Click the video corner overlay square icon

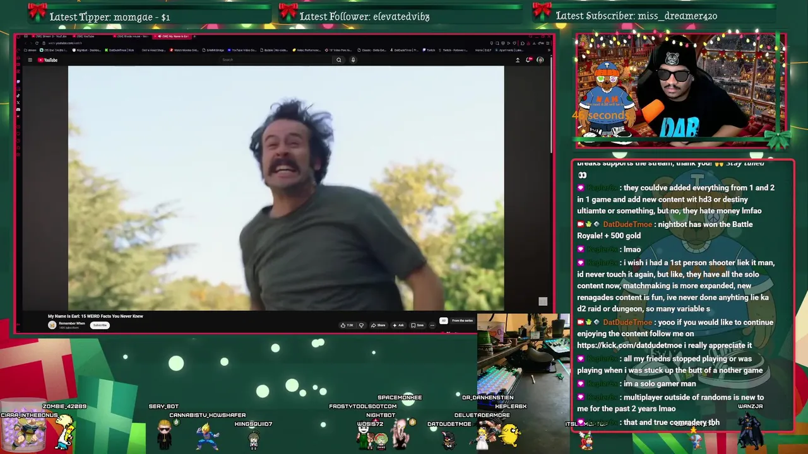pos(543,301)
